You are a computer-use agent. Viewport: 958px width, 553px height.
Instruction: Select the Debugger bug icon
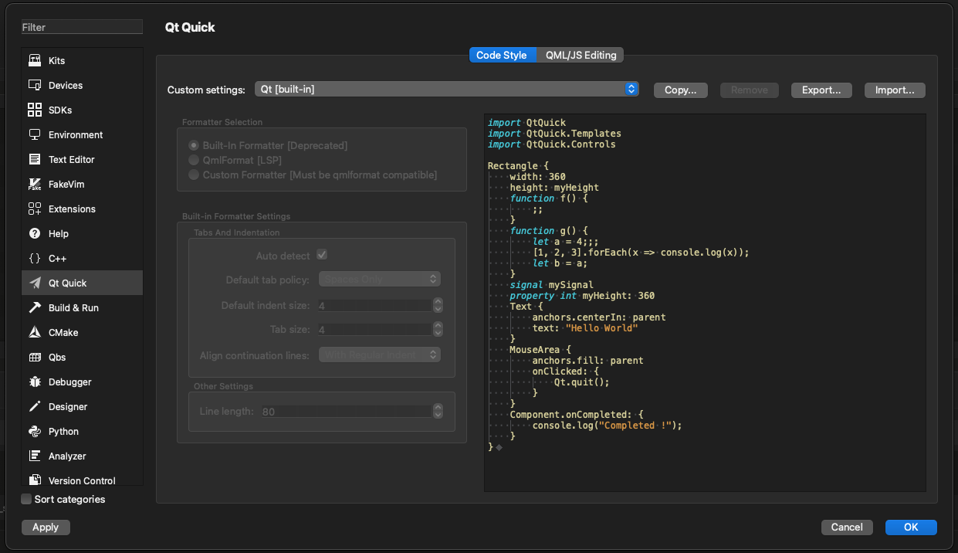tap(35, 382)
